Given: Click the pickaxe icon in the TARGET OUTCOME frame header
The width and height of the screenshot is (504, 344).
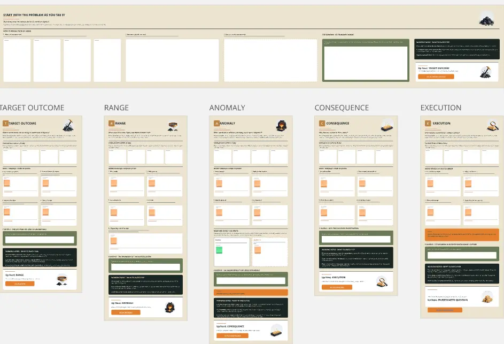Looking at the screenshot, I should tap(68, 126).
